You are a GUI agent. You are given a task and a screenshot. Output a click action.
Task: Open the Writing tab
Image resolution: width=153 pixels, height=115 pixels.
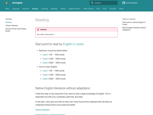click(63, 9)
